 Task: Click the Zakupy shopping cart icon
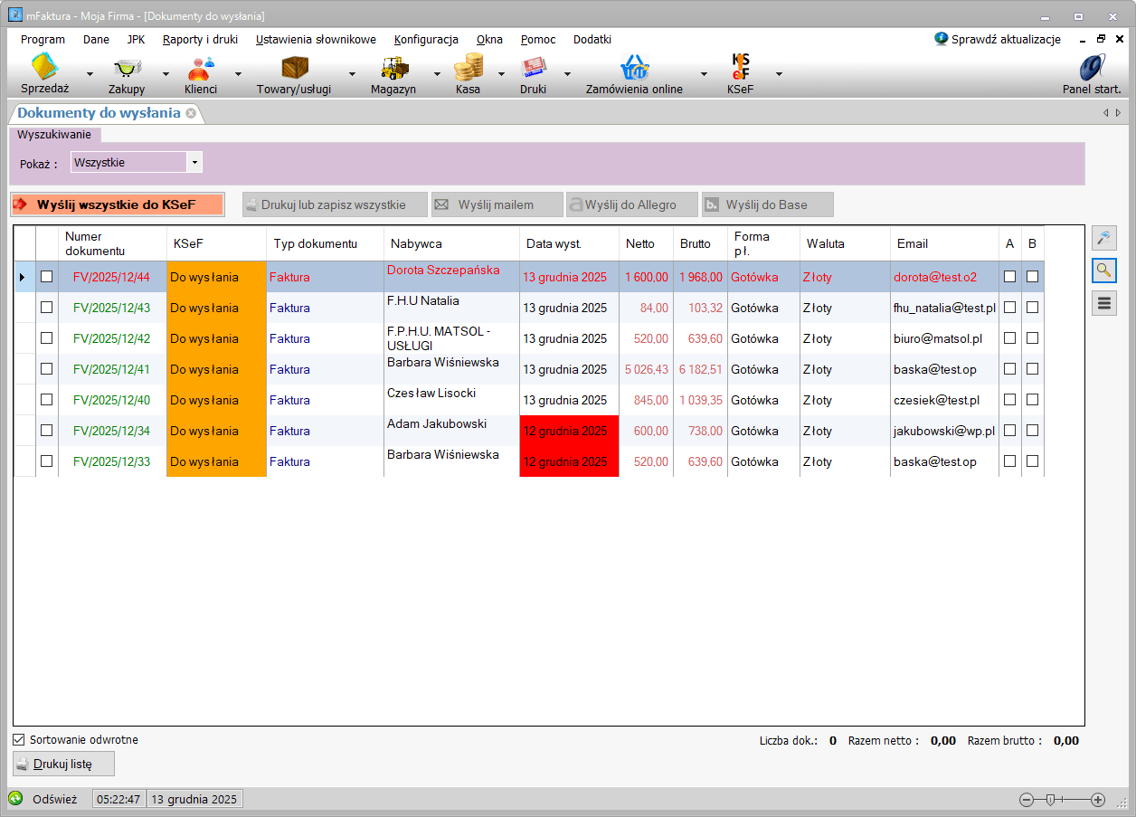(127, 69)
